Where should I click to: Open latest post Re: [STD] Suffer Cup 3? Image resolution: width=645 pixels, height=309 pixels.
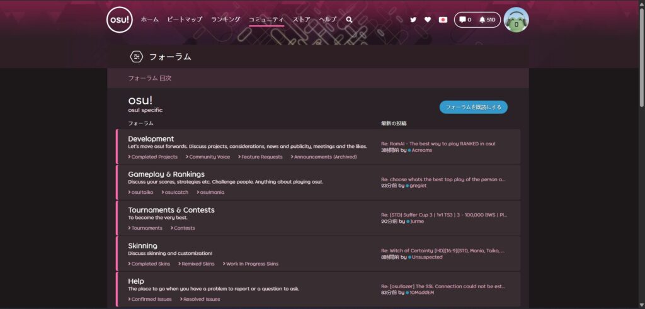(x=444, y=215)
